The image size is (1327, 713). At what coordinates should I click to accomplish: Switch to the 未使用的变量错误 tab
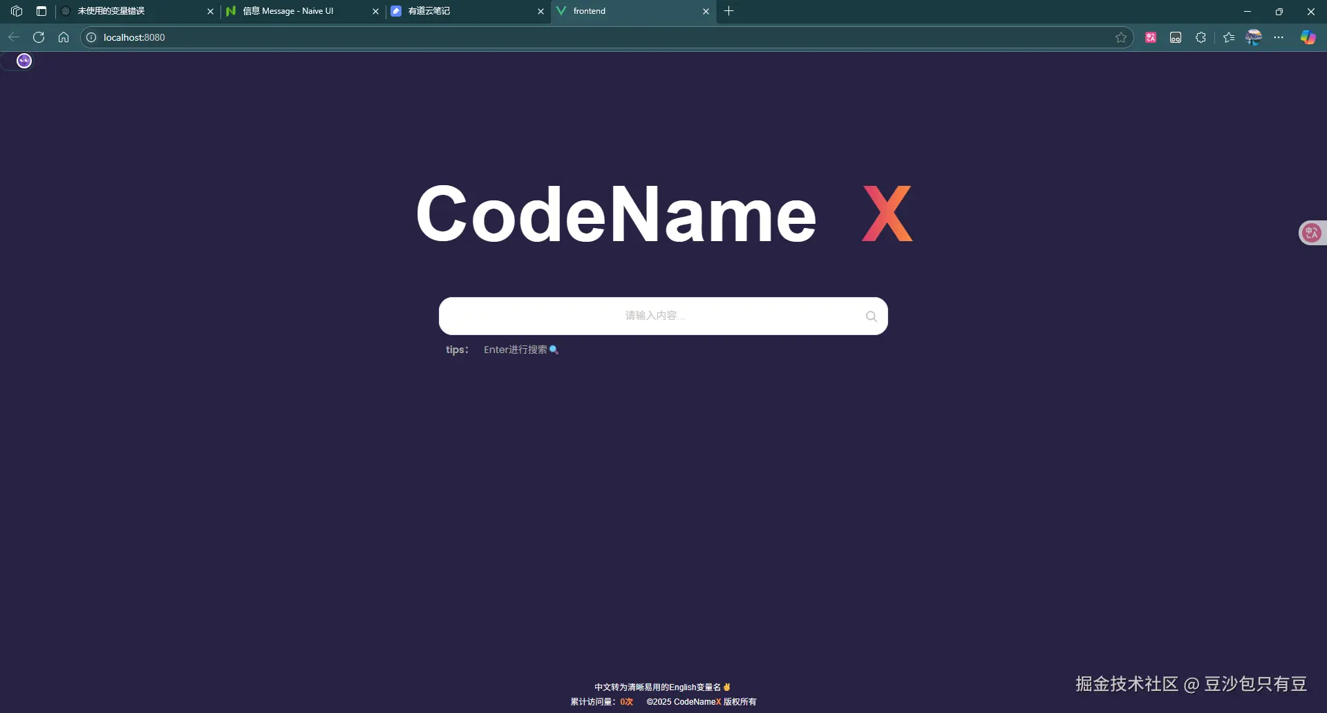click(x=138, y=11)
